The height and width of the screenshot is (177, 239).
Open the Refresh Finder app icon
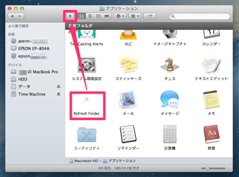(87, 99)
